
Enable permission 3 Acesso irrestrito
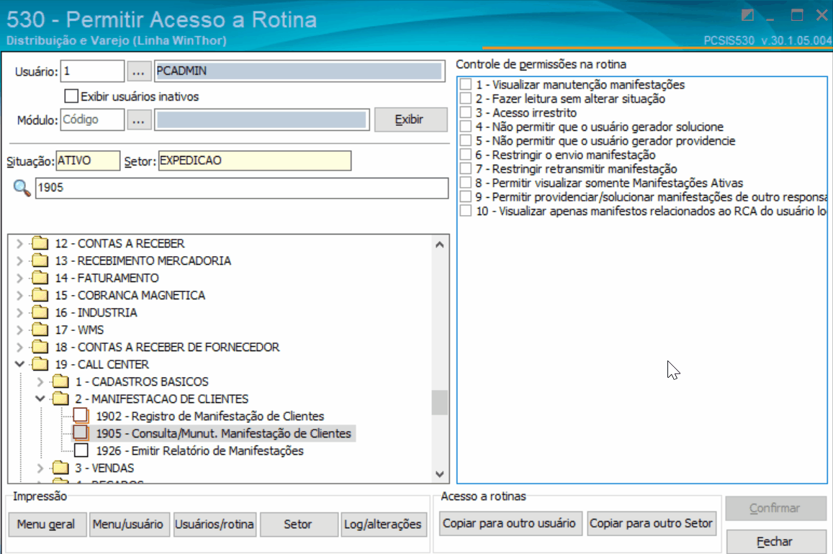(x=466, y=112)
